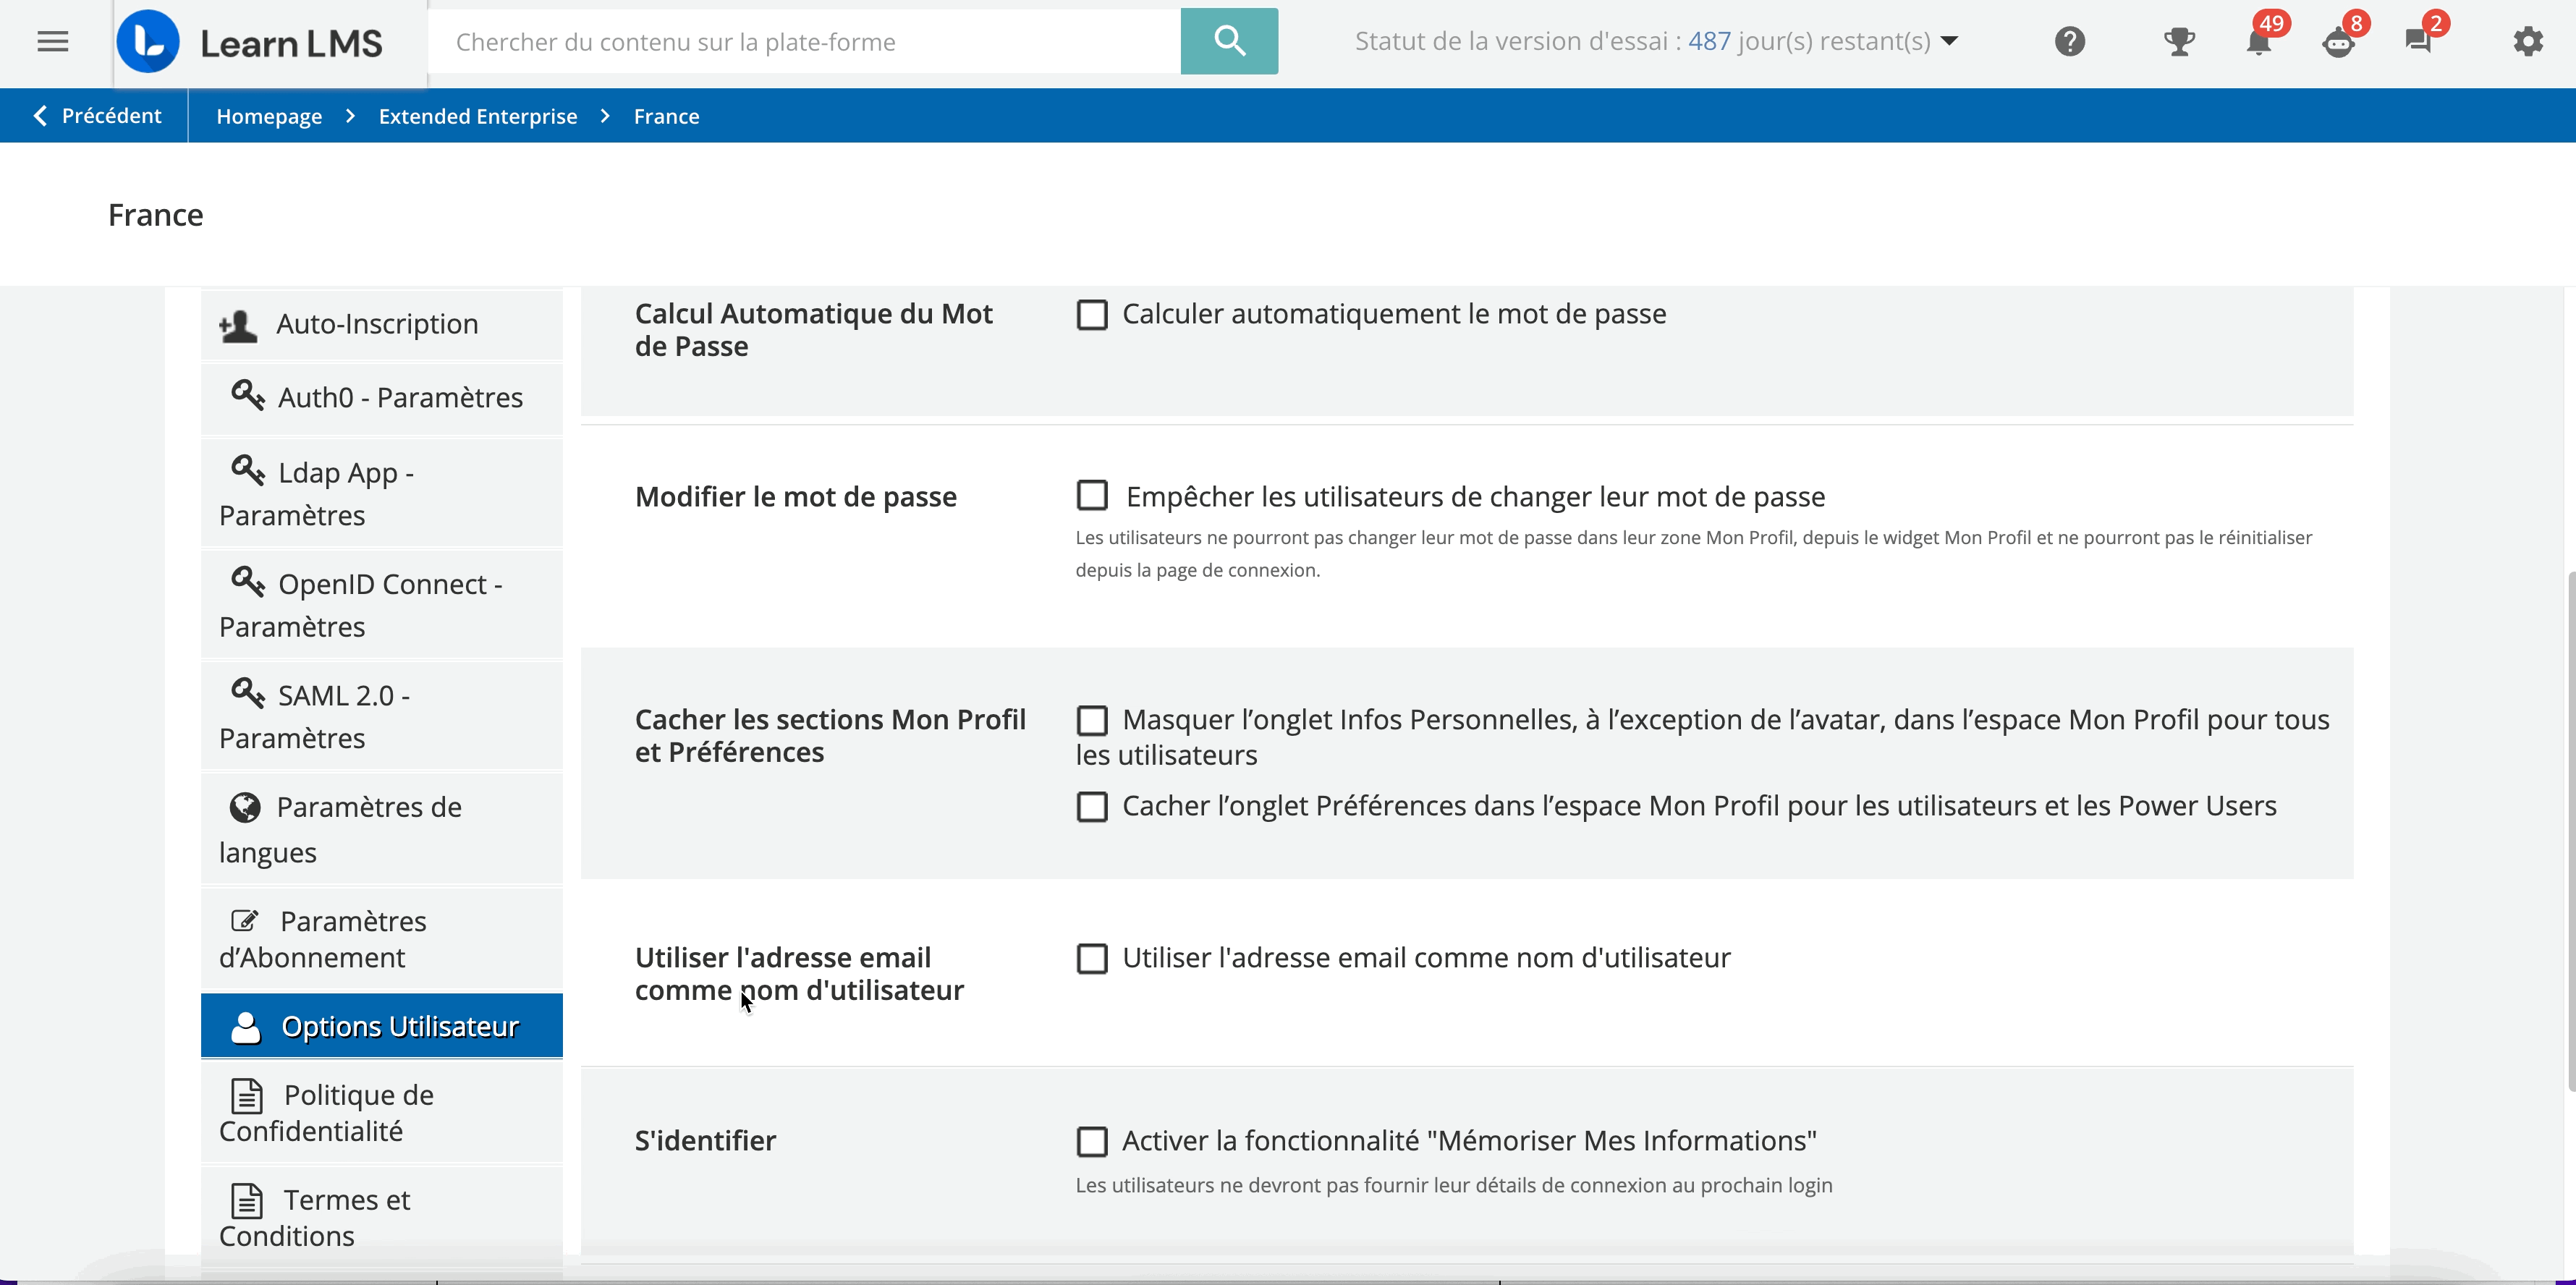This screenshot has height=1285, width=2576.
Task: Open the gamification trophy icon
Action: pos(2179,42)
